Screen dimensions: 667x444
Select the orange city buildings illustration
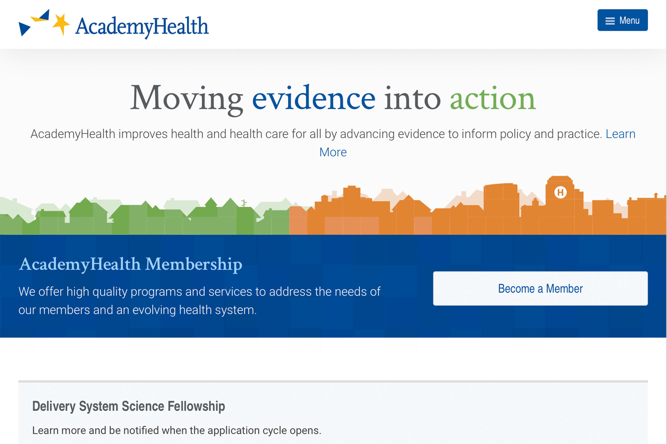(477, 213)
